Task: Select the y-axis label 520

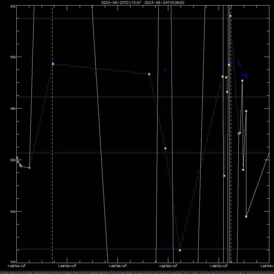Action: pos(13,262)
